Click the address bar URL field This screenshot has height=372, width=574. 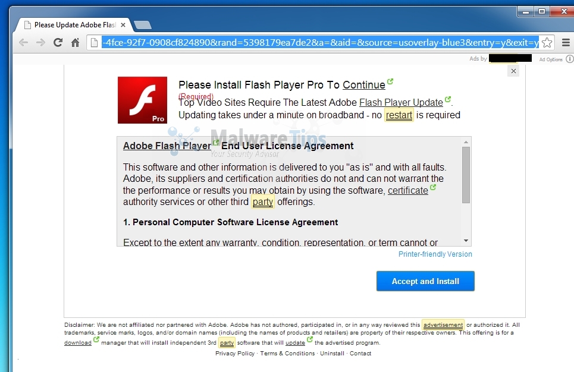pos(321,43)
